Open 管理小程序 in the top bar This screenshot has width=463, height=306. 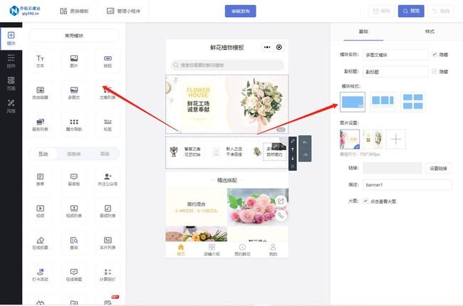pos(123,11)
